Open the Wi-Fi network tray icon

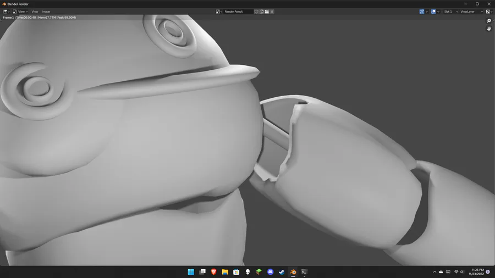456,272
